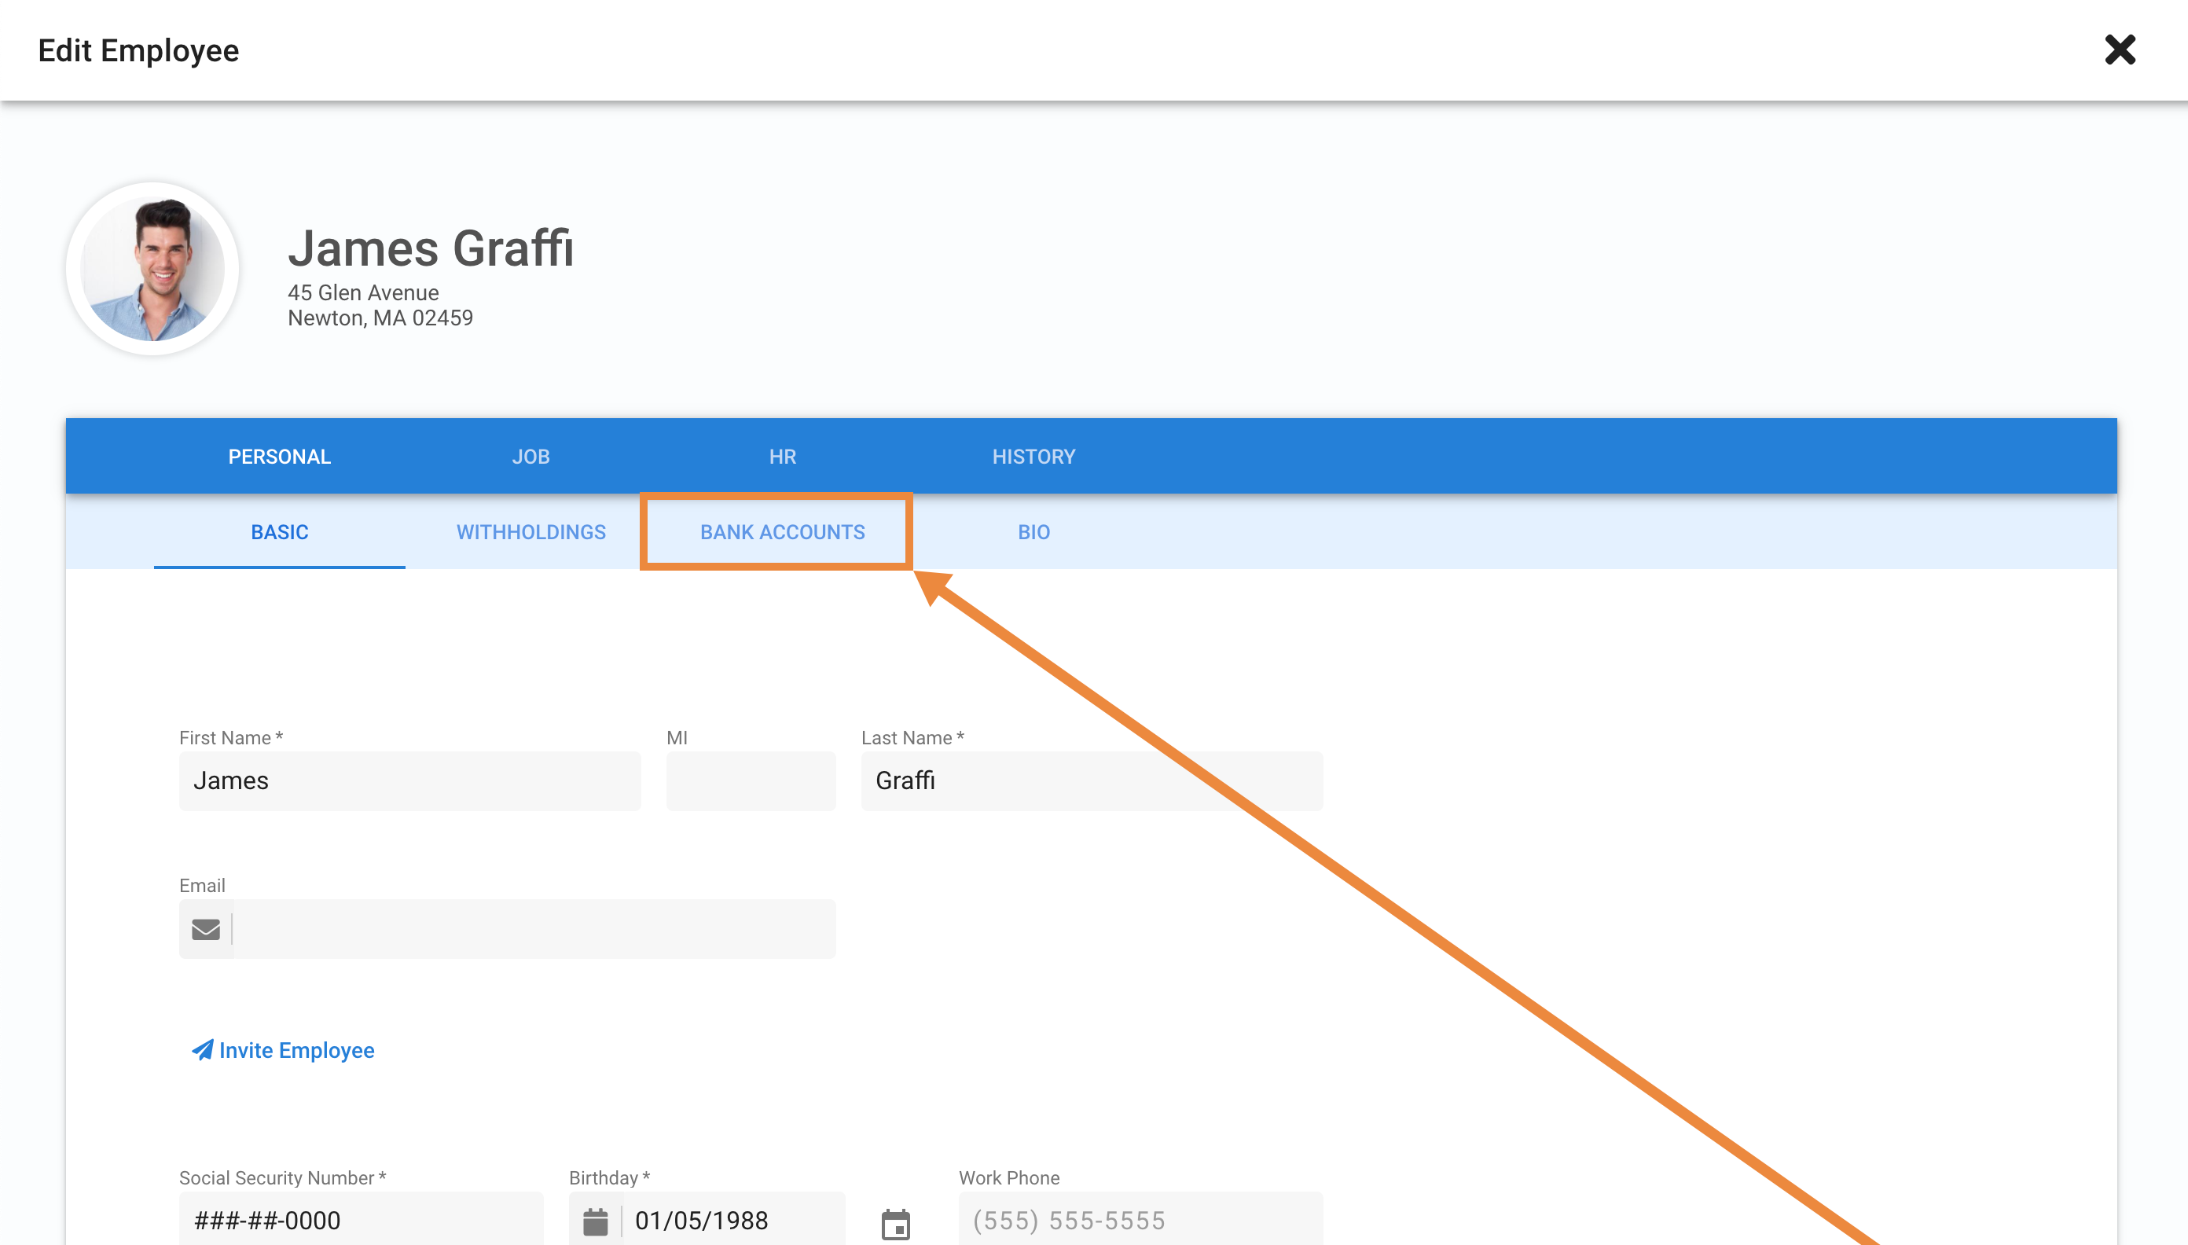The height and width of the screenshot is (1245, 2188).
Task: Switch to the Withholdings sub-tab
Action: pos(530,532)
